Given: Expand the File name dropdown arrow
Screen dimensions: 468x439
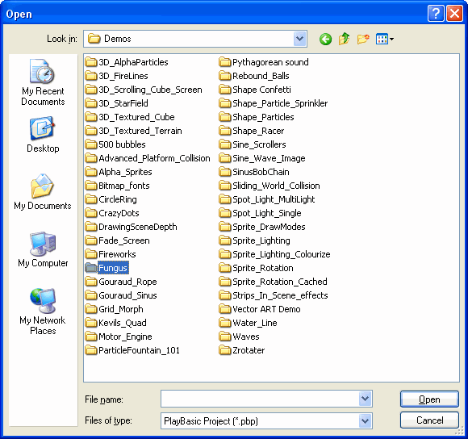Looking at the screenshot, I should pos(365,399).
